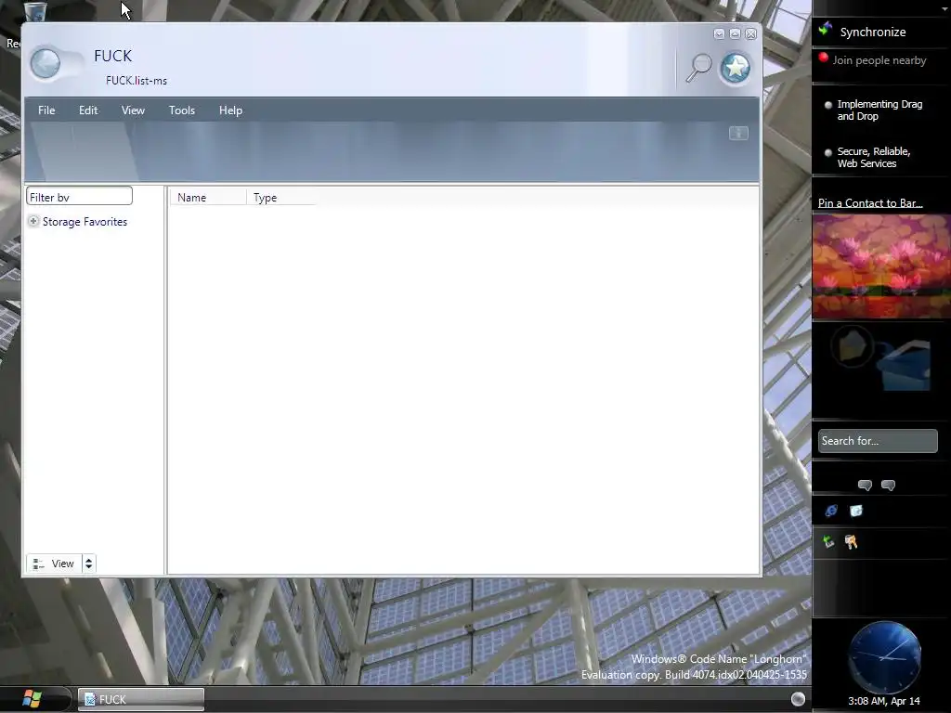The width and height of the screenshot is (951, 713).
Task: Sort by the Type column header
Action: 281,198
